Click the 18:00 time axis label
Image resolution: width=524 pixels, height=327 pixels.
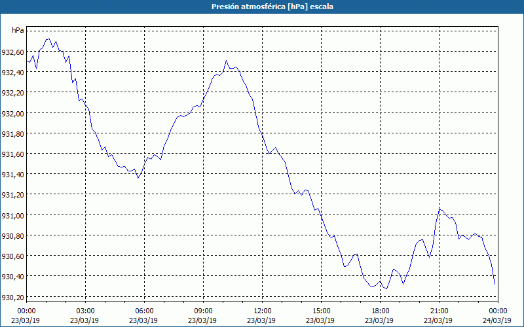click(x=380, y=311)
